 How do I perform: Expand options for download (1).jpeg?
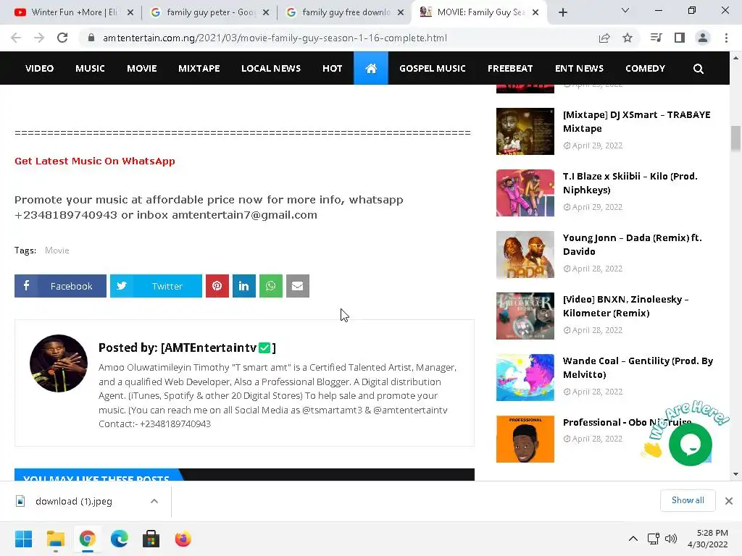point(154,501)
